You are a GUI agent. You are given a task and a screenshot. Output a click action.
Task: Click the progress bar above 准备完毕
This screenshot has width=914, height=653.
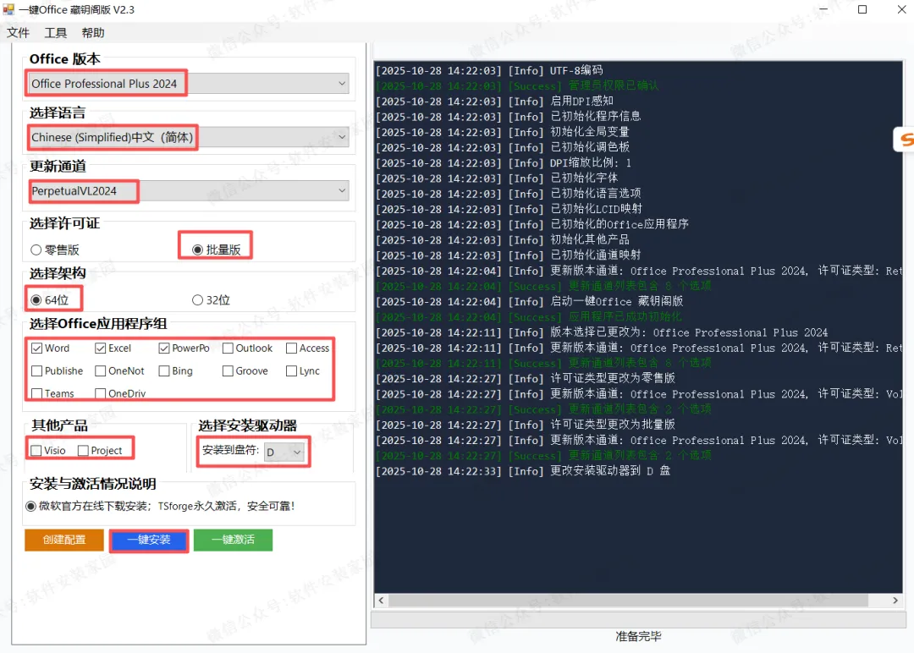(x=638, y=620)
